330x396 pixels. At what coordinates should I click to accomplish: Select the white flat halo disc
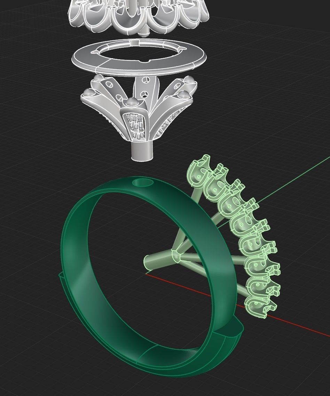139,57
